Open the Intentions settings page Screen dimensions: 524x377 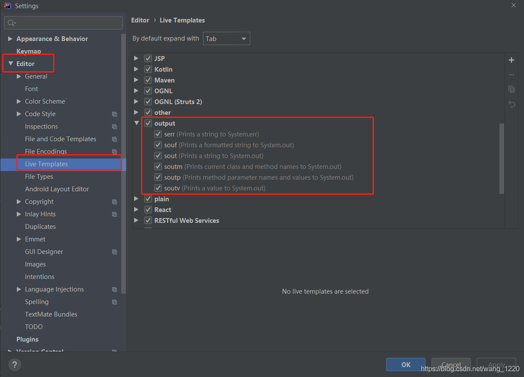point(40,277)
